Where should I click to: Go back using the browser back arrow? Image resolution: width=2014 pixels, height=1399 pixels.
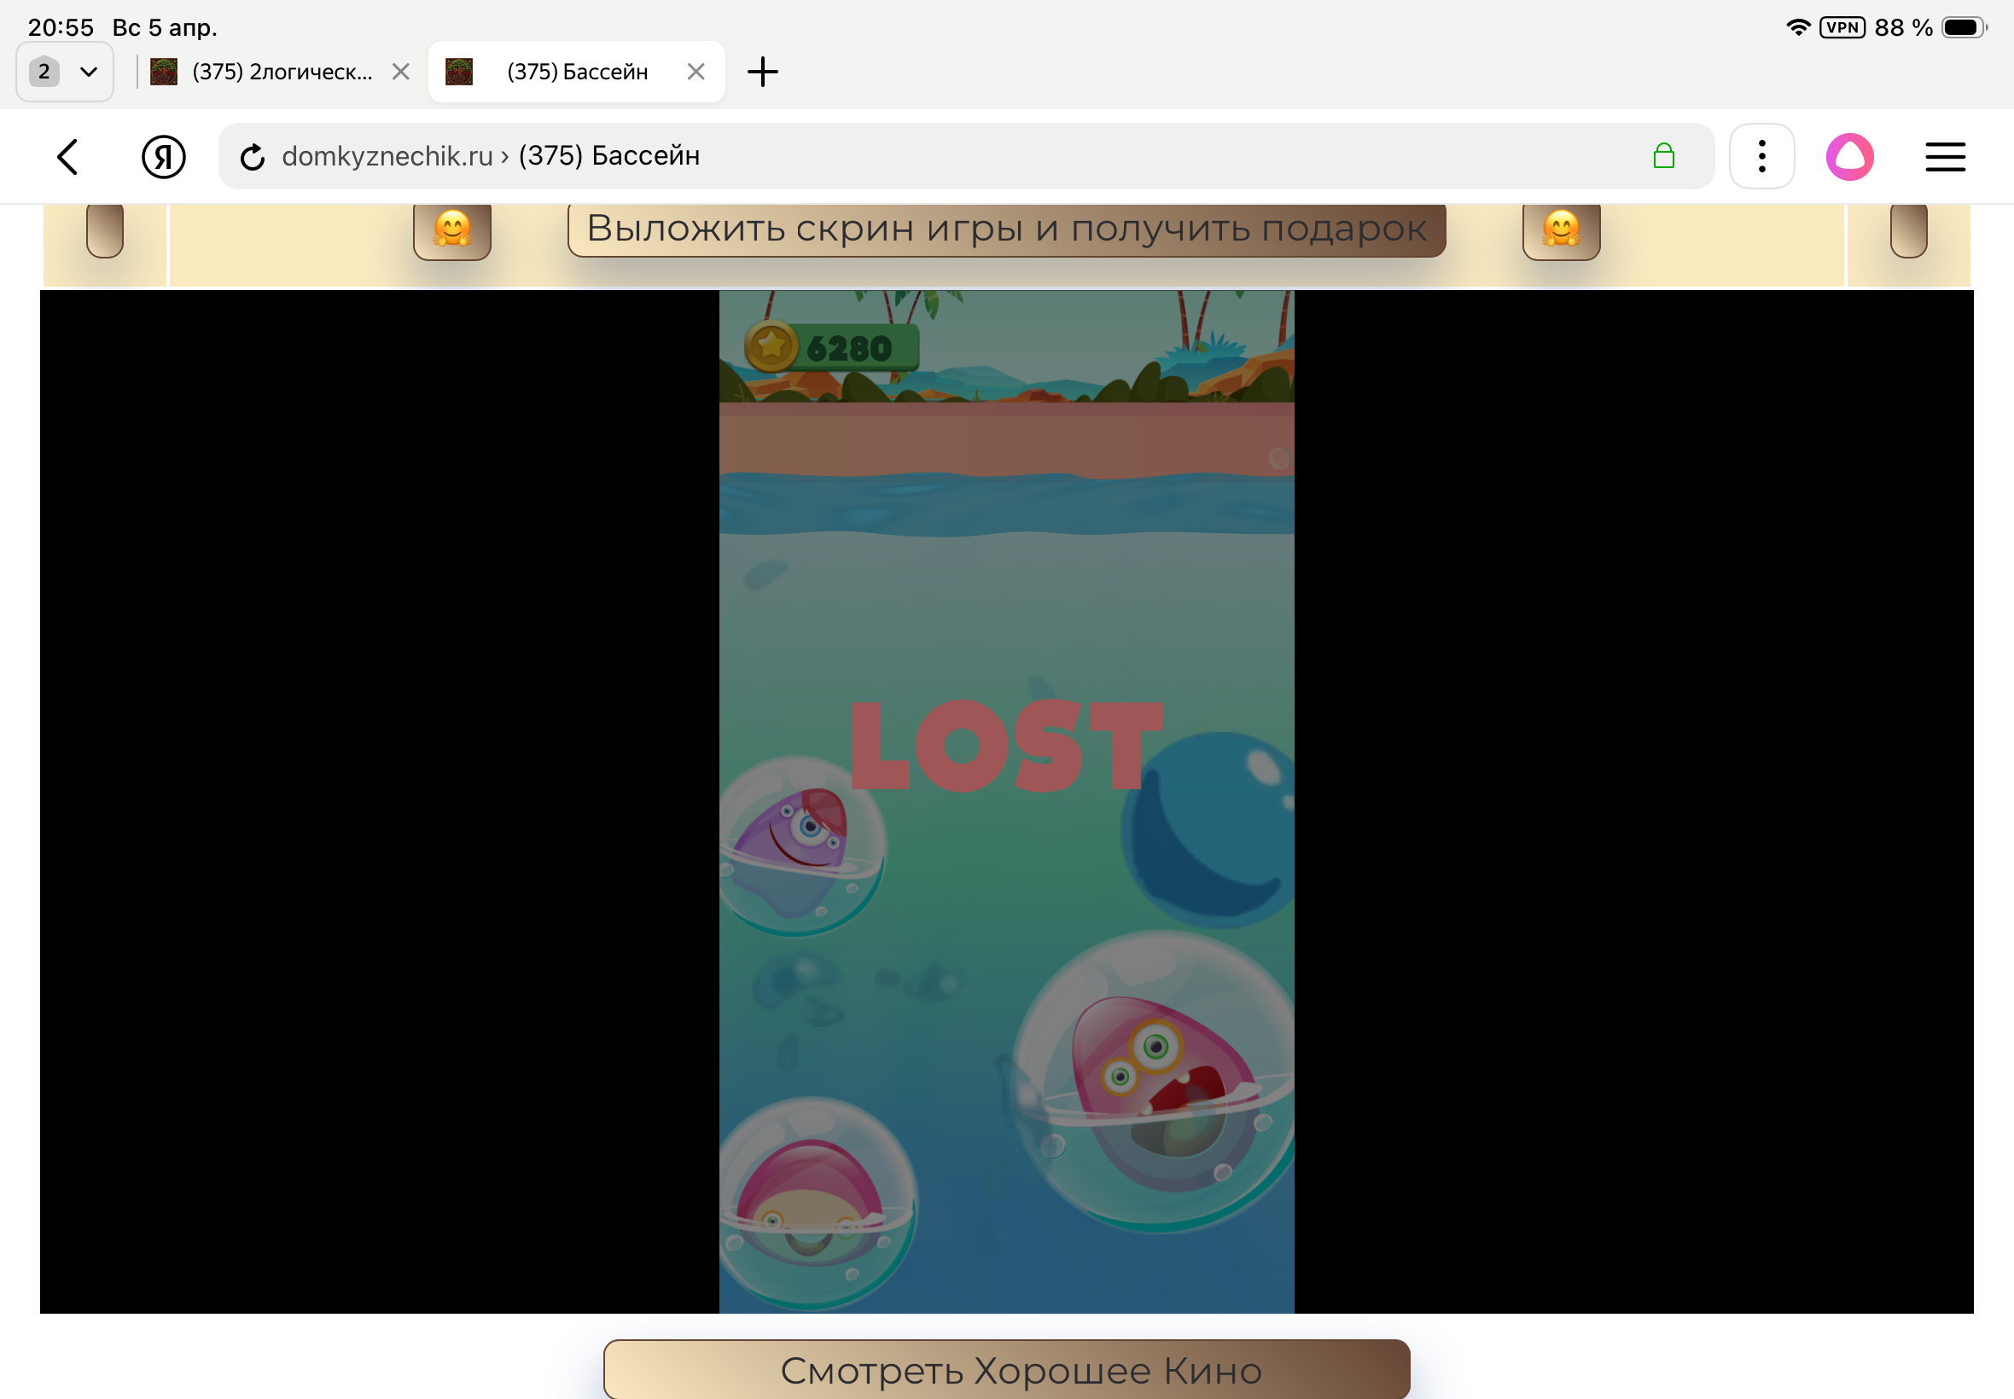click(68, 157)
